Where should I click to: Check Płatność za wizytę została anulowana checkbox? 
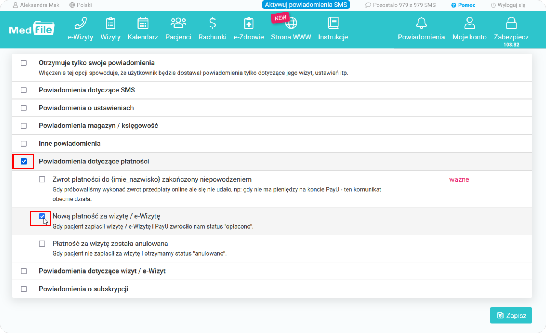coord(42,244)
